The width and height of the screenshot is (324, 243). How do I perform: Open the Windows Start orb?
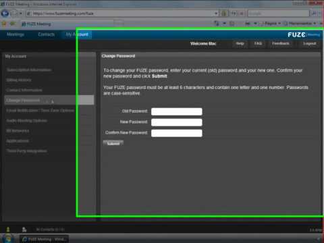click(x=7, y=239)
